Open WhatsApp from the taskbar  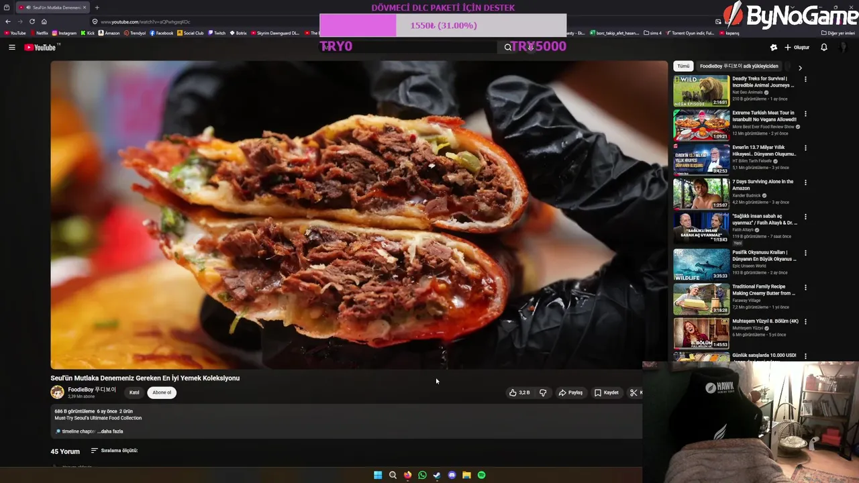coord(422,475)
